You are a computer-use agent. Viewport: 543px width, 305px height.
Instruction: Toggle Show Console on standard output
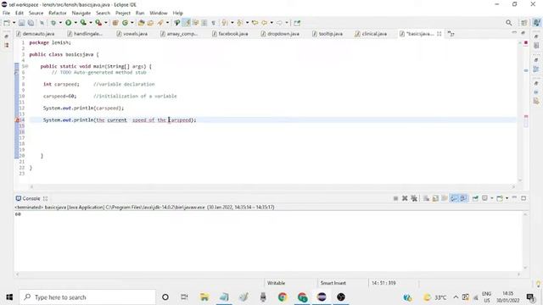454,198
